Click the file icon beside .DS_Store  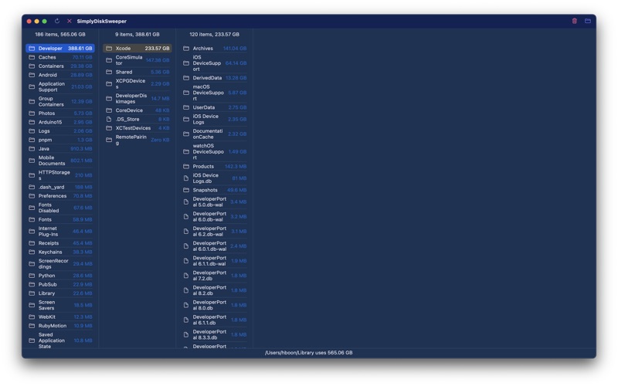109,119
